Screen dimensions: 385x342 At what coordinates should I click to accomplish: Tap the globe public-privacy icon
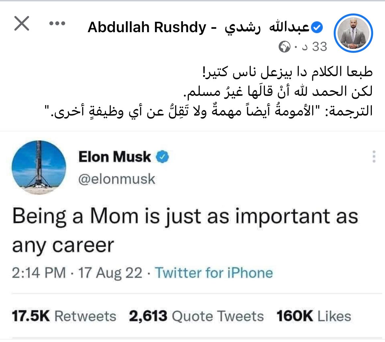coord(284,48)
